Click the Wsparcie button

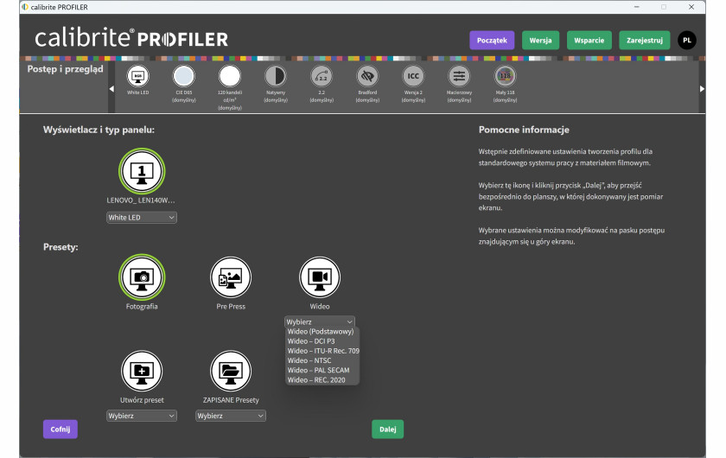point(589,41)
